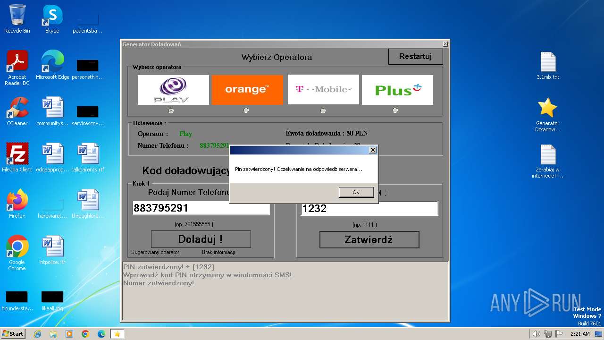Select the Play operator logo
This screenshot has width=604, height=340.
pos(173,90)
